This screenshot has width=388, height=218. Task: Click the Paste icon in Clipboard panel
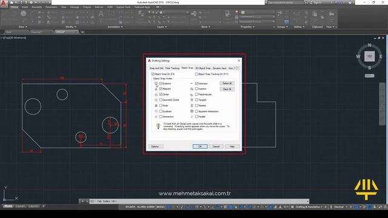315,14
